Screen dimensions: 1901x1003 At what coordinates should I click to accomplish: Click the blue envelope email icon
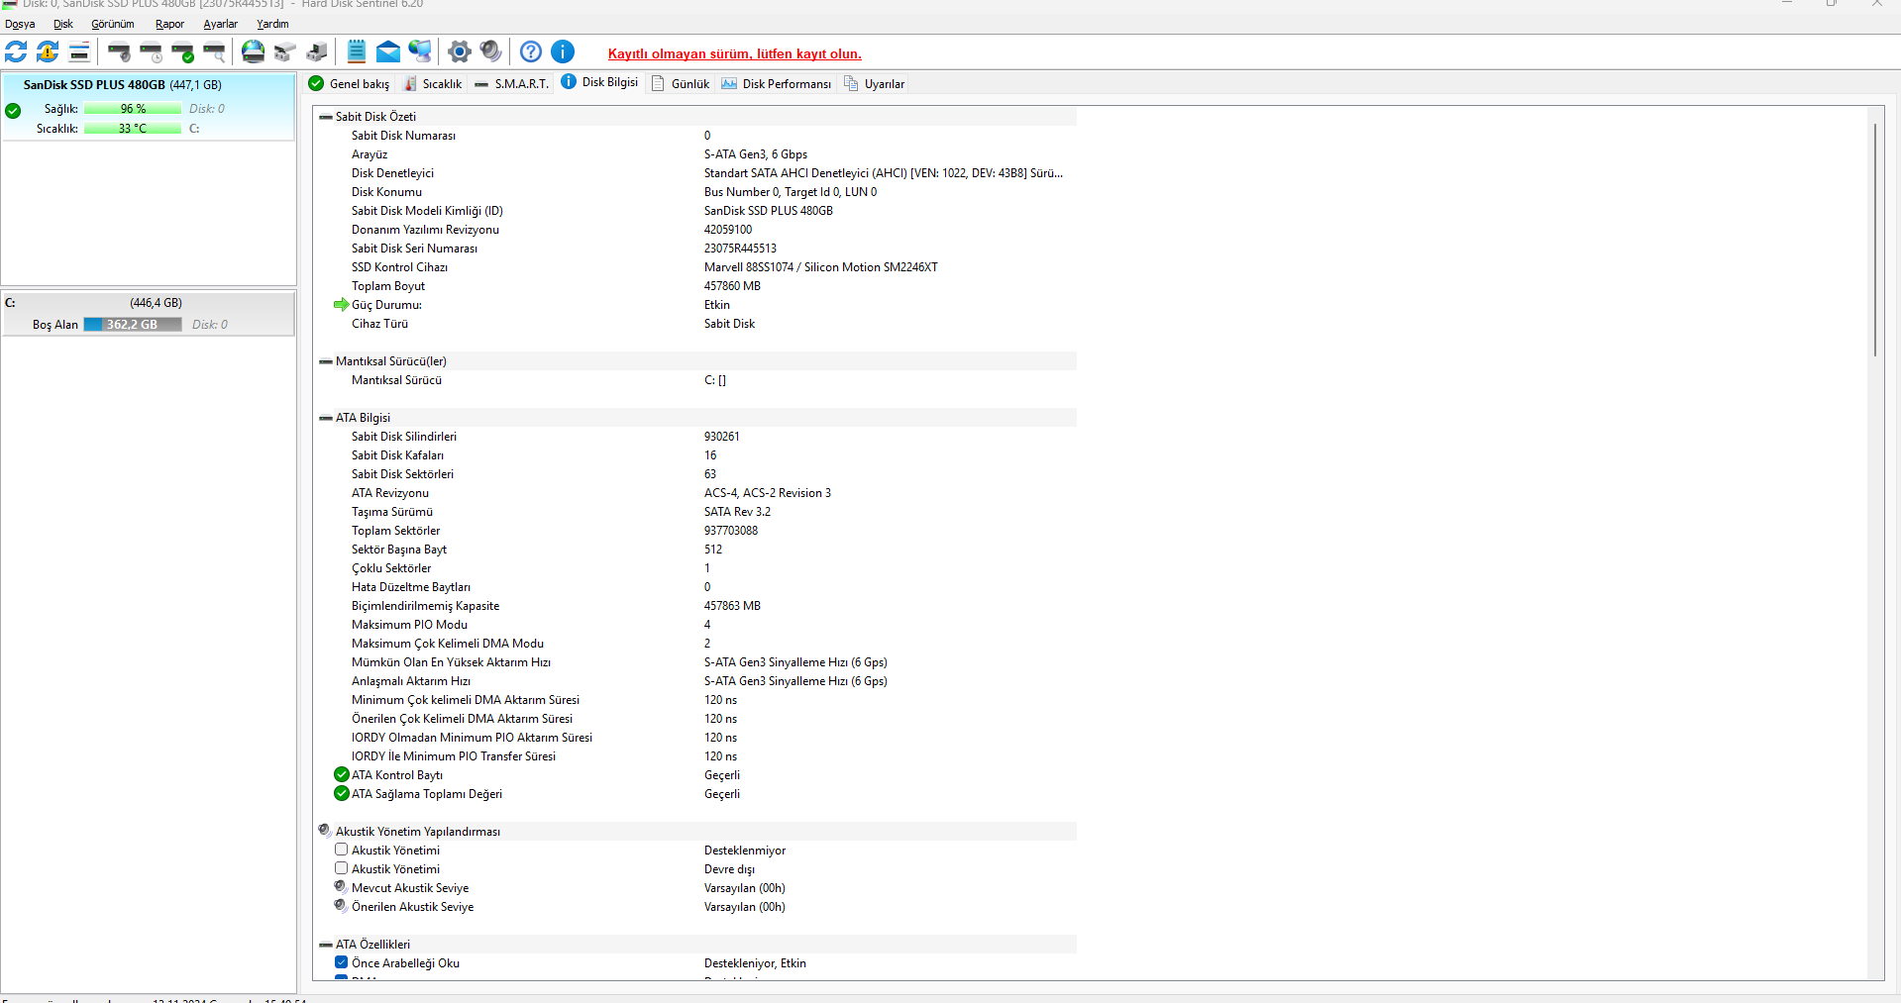(388, 51)
